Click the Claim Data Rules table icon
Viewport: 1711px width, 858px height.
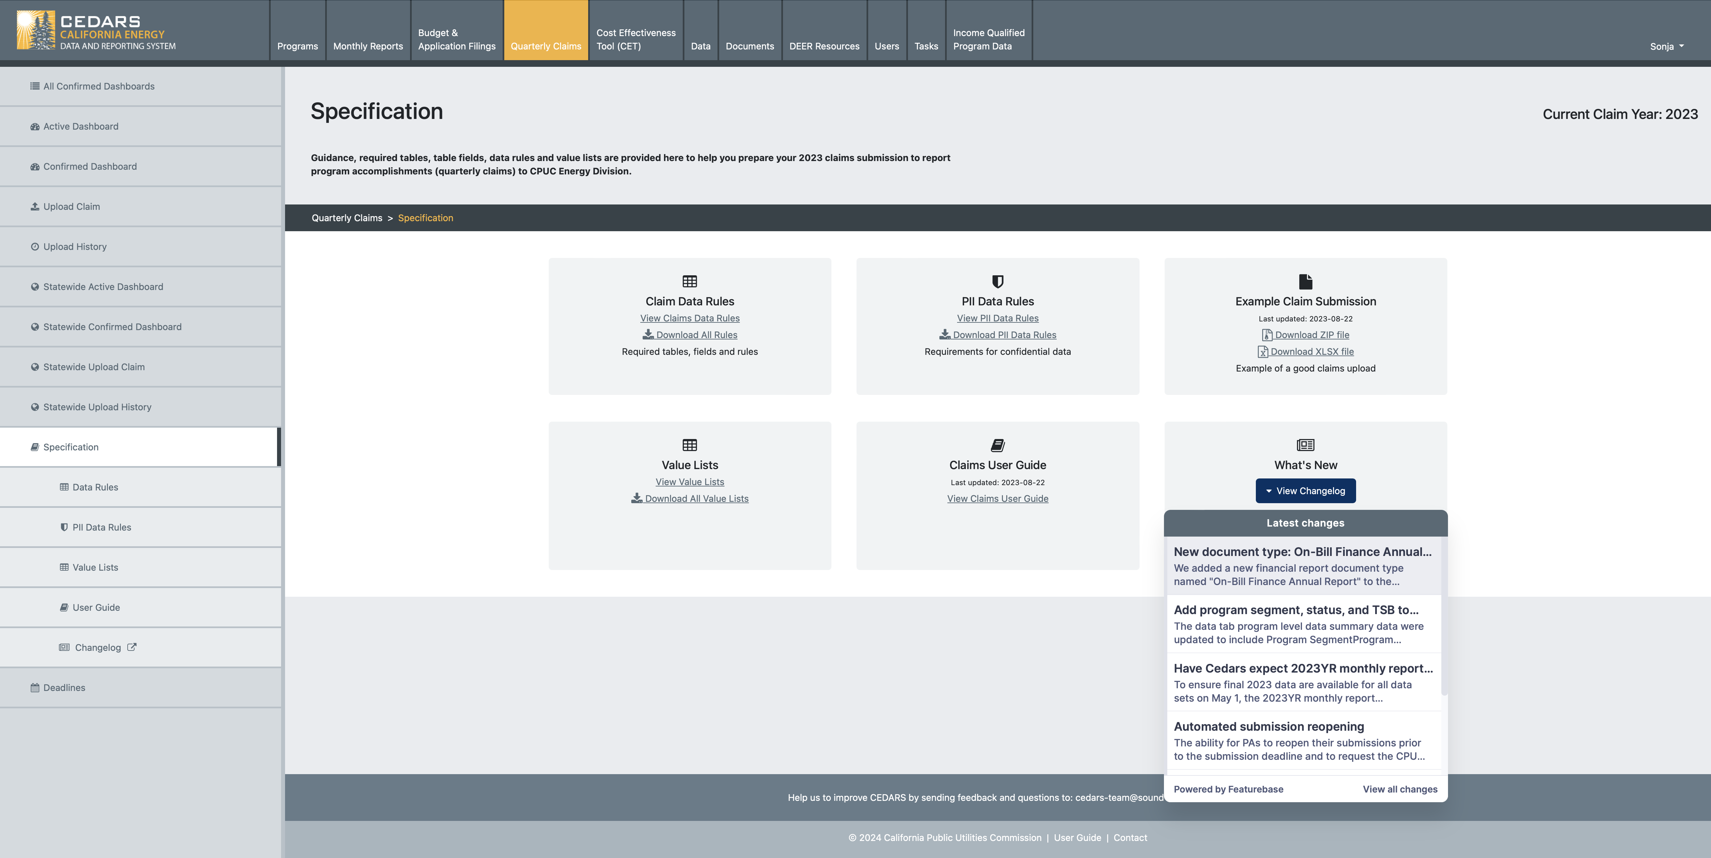(x=689, y=282)
